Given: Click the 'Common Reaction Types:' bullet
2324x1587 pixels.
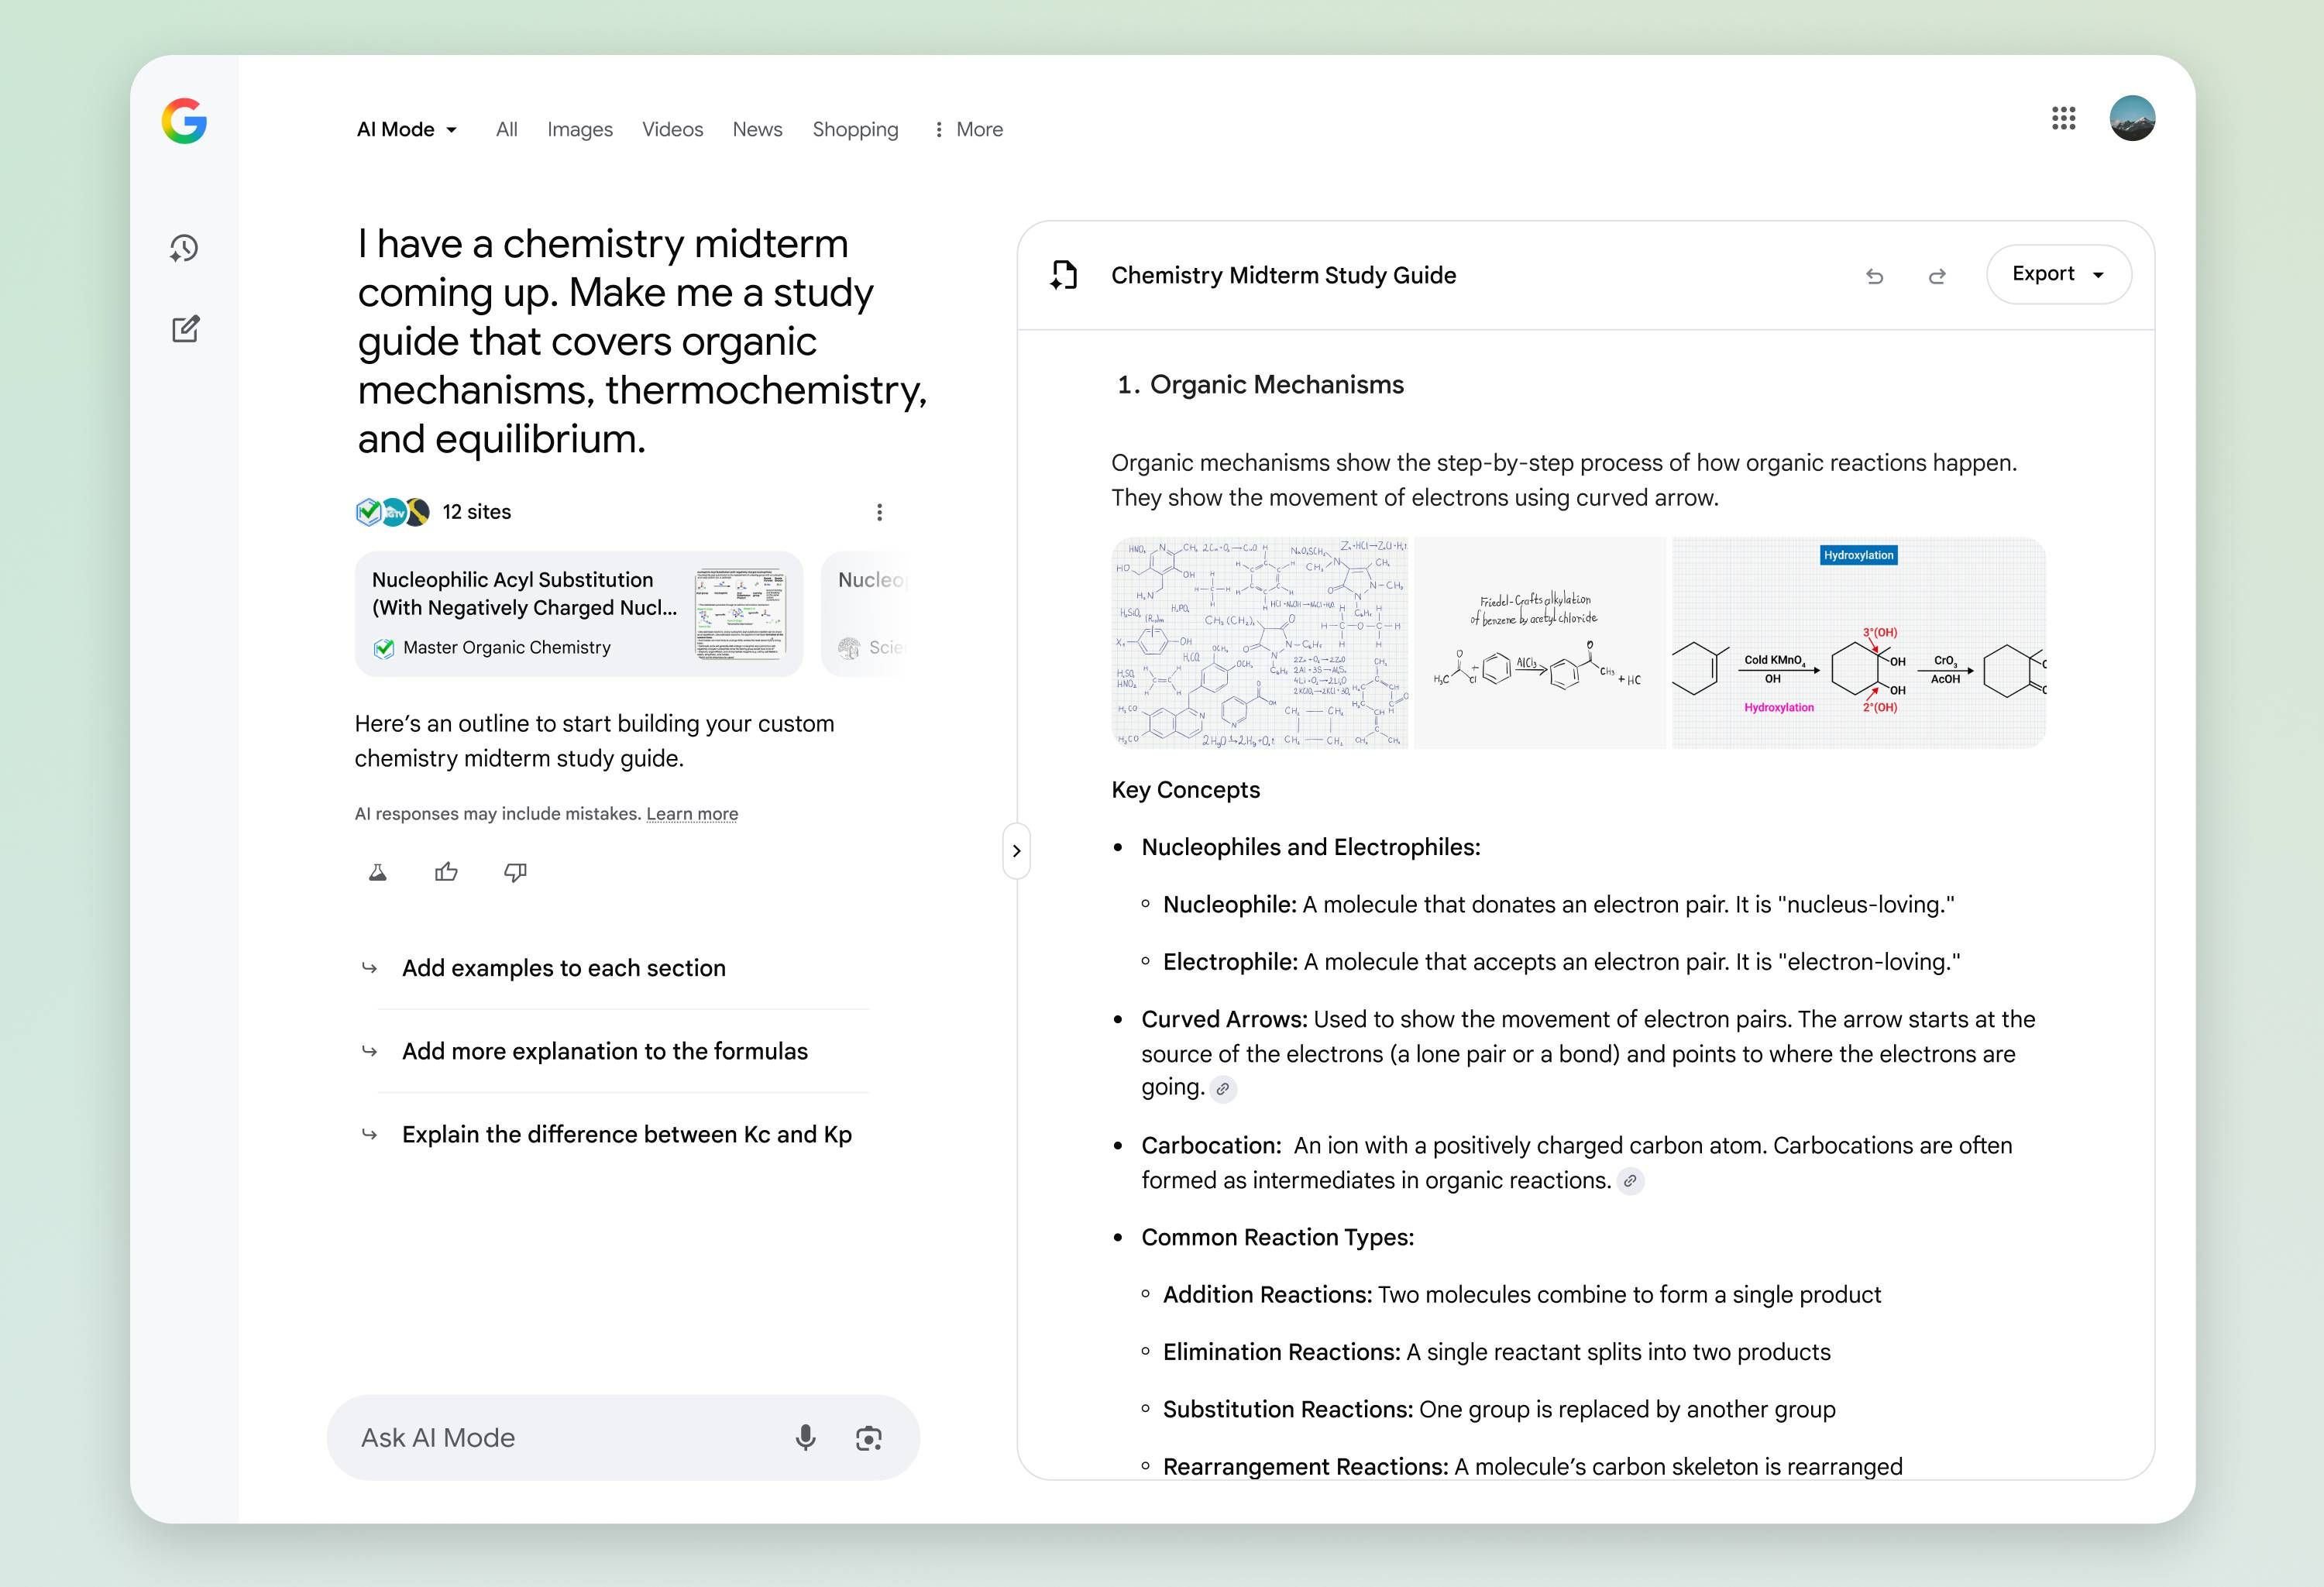Looking at the screenshot, I should (x=1277, y=1237).
